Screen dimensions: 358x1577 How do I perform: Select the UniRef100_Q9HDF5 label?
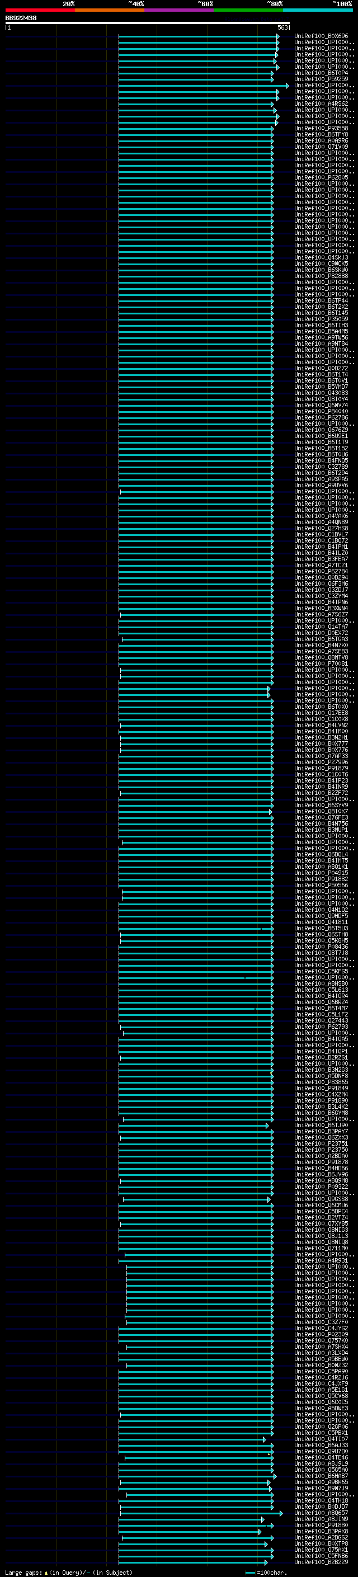tap(321, 916)
